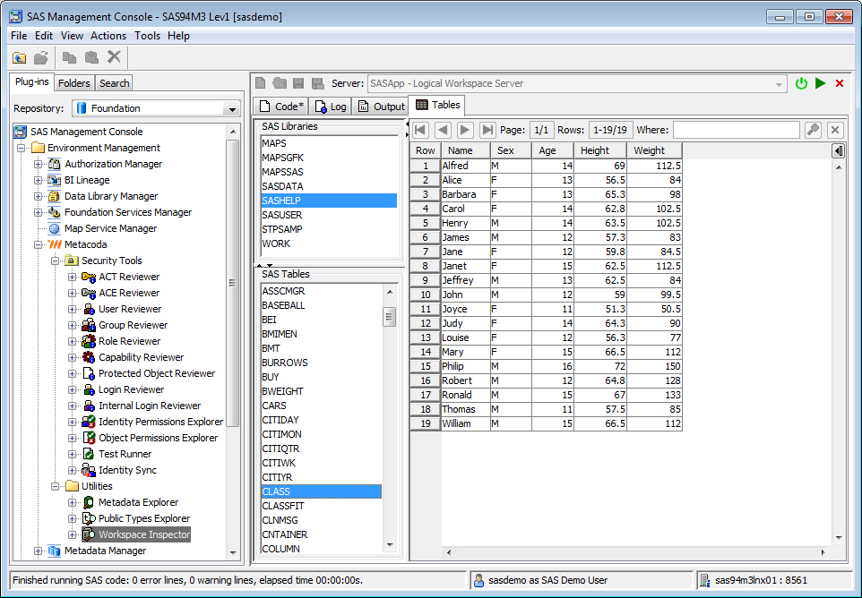This screenshot has width=862, height=598.
Task: Go to last page of table
Action: (487, 130)
